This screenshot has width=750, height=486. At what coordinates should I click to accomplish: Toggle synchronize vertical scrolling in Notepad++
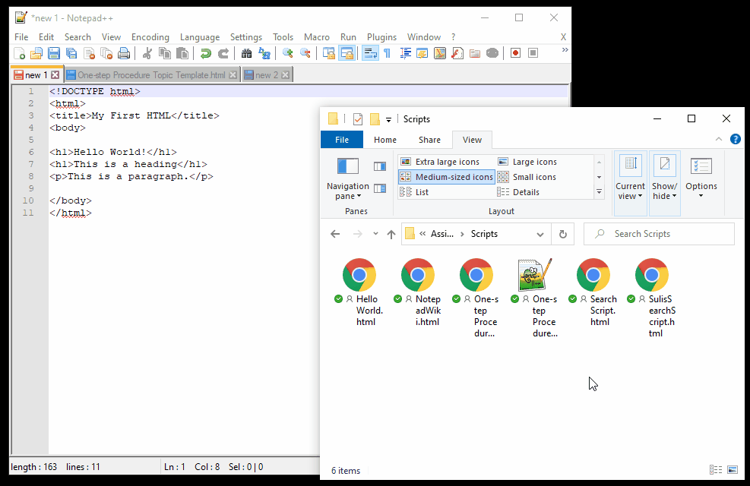click(x=329, y=53)
